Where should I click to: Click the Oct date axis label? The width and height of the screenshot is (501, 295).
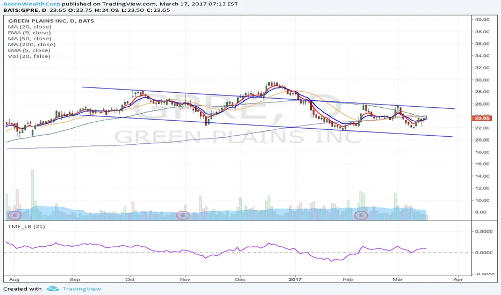pyautogui.click(x=130, y=279)
